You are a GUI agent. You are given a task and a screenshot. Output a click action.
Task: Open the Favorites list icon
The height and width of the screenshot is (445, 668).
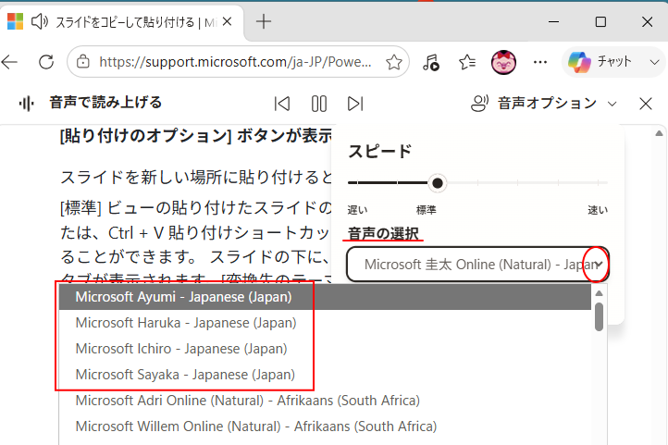click(467, 62)
